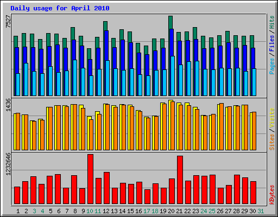
Task: Click the green day 17 axis label
Action: [x=147, y=211]
